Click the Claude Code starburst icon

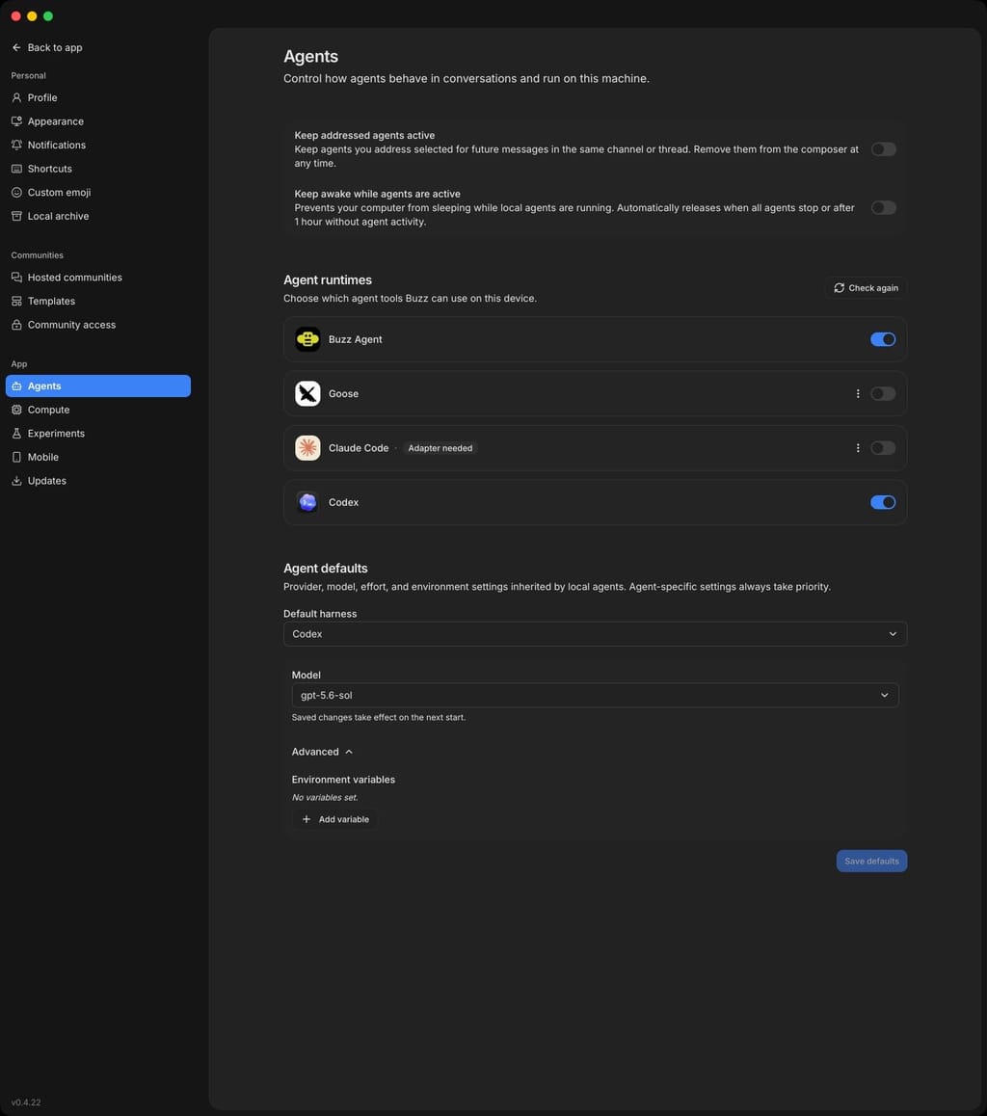[307, 448]
